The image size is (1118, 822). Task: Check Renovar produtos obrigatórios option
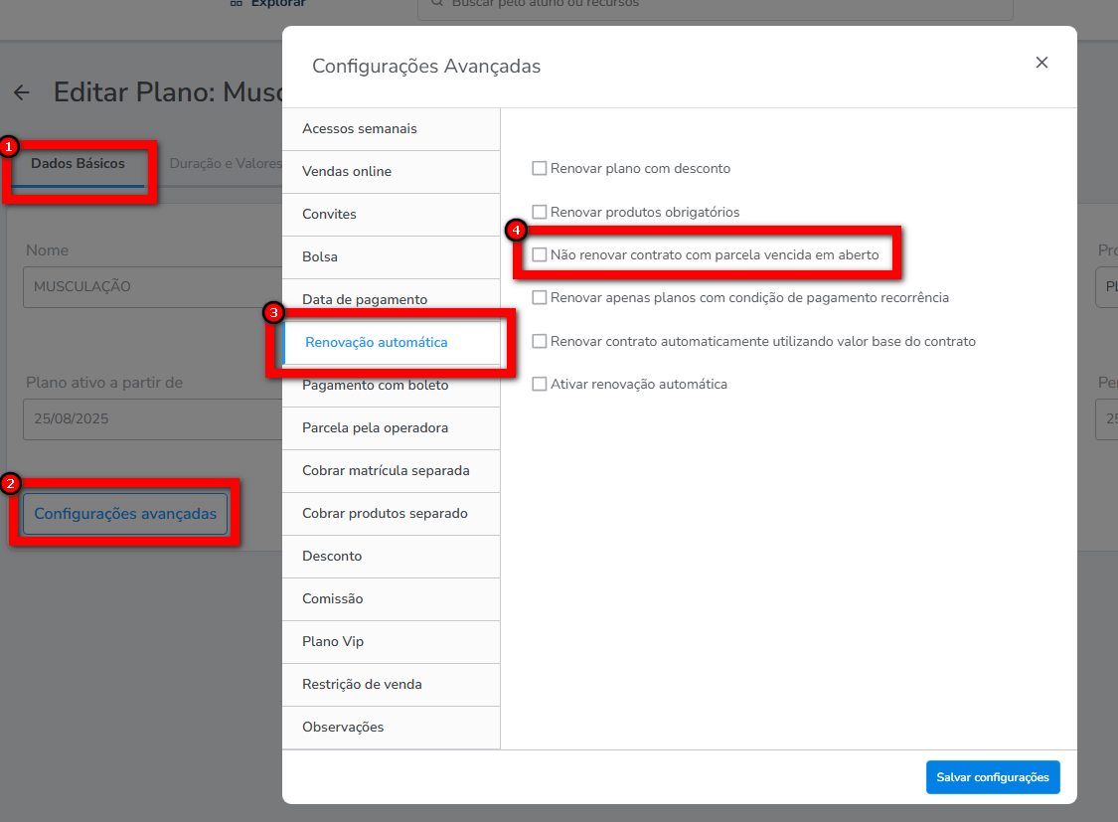(x=540, y=213)
